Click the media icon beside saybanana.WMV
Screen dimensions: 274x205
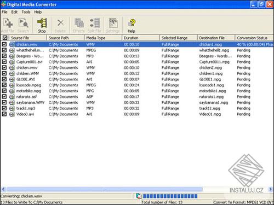(x=12, y=103)
